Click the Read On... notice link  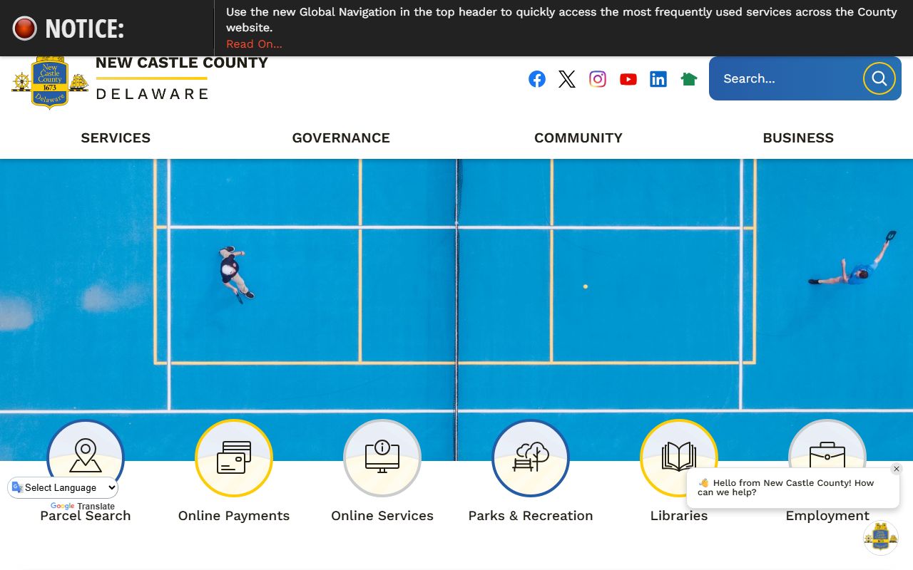[x=254, y=44]
